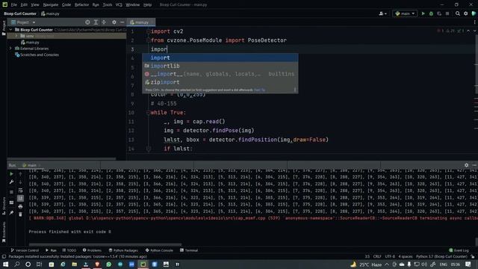Expand the venv folder
Viewport: 478px width, 269px height.
coord(16,36)
